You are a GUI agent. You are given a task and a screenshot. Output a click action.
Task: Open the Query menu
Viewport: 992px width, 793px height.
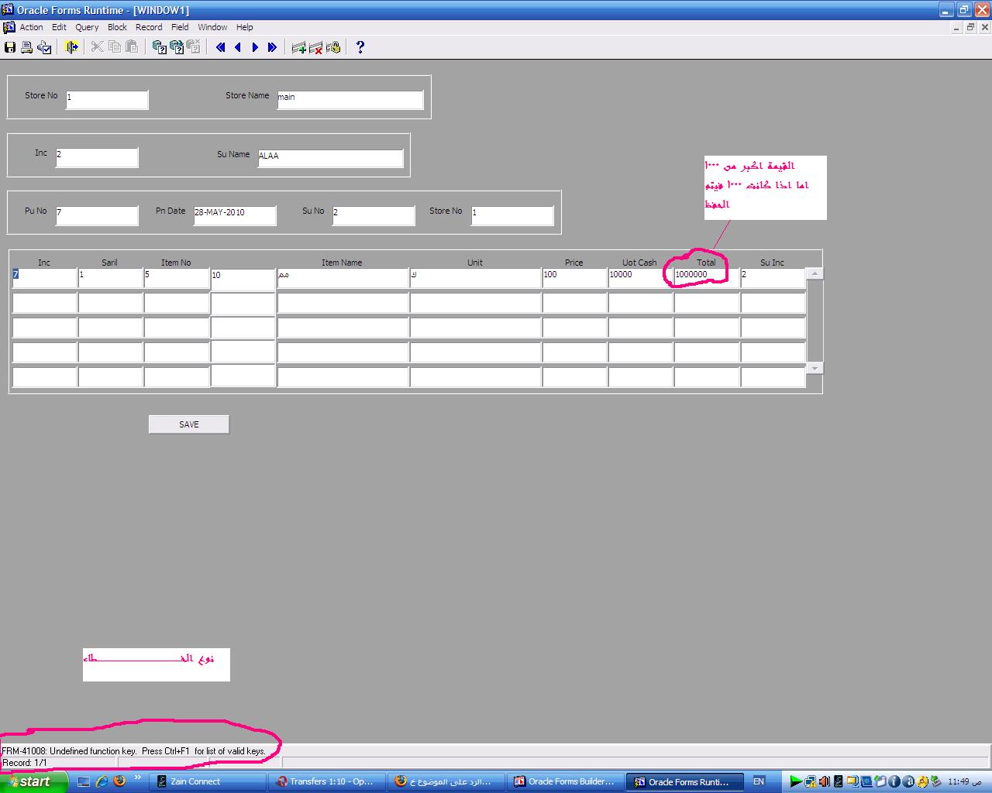87,27
